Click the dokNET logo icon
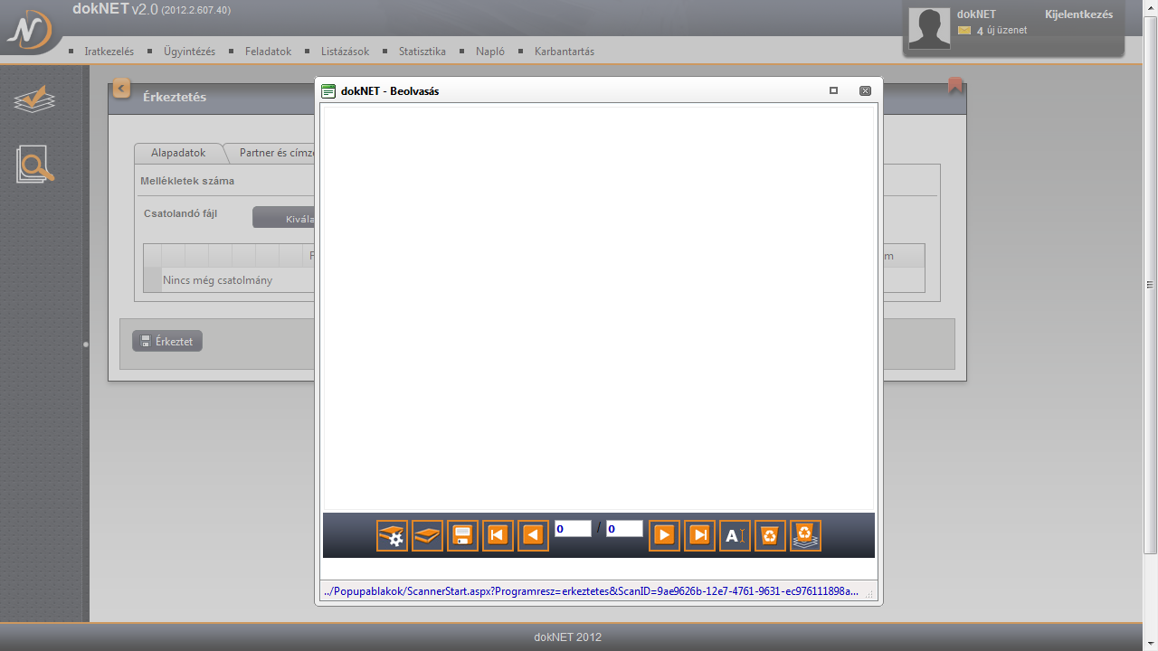 point(28,30)
